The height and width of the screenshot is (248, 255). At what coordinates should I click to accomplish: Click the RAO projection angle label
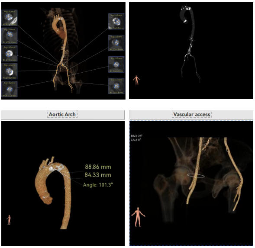pyautogui.click(x=136, y=136)
